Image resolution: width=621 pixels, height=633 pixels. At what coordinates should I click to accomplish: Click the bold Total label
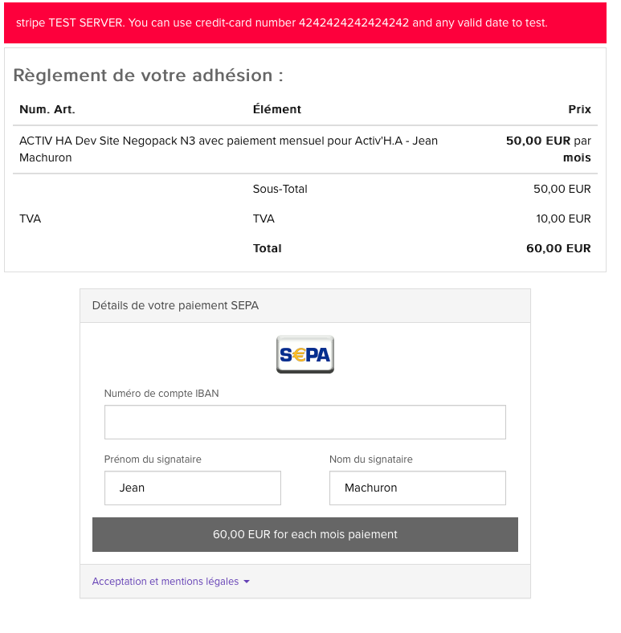tap(267, 248)
